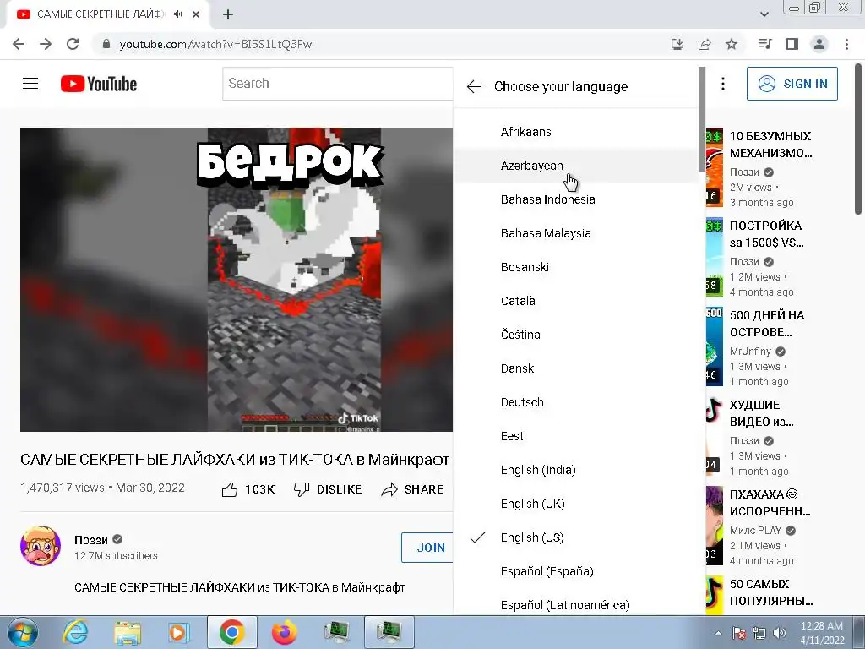Screen dimensions: 865x649
Task: Click the volume icon in system tray
Action: (x=779, y=633)
